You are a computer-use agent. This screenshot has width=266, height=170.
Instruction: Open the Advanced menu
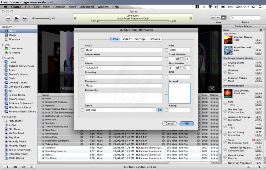click(x=87, y=7)
